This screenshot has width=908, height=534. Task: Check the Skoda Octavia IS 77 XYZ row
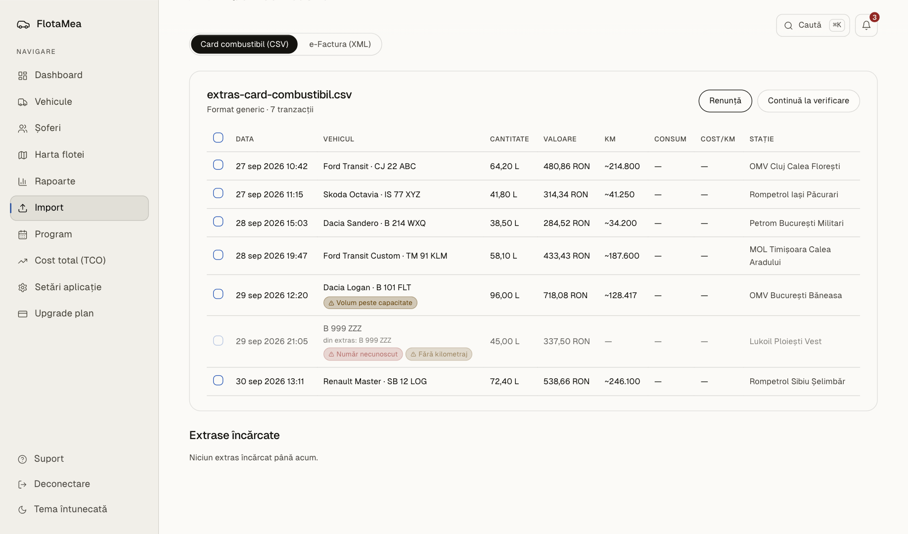218,193
